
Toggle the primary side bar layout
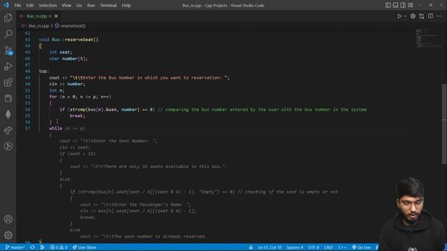(388, 5)
